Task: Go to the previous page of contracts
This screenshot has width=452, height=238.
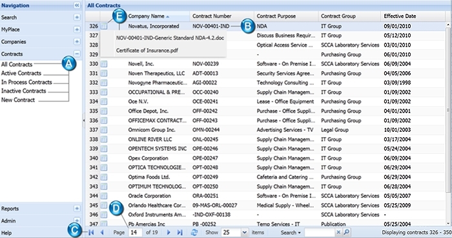Action: pos(102,232)
